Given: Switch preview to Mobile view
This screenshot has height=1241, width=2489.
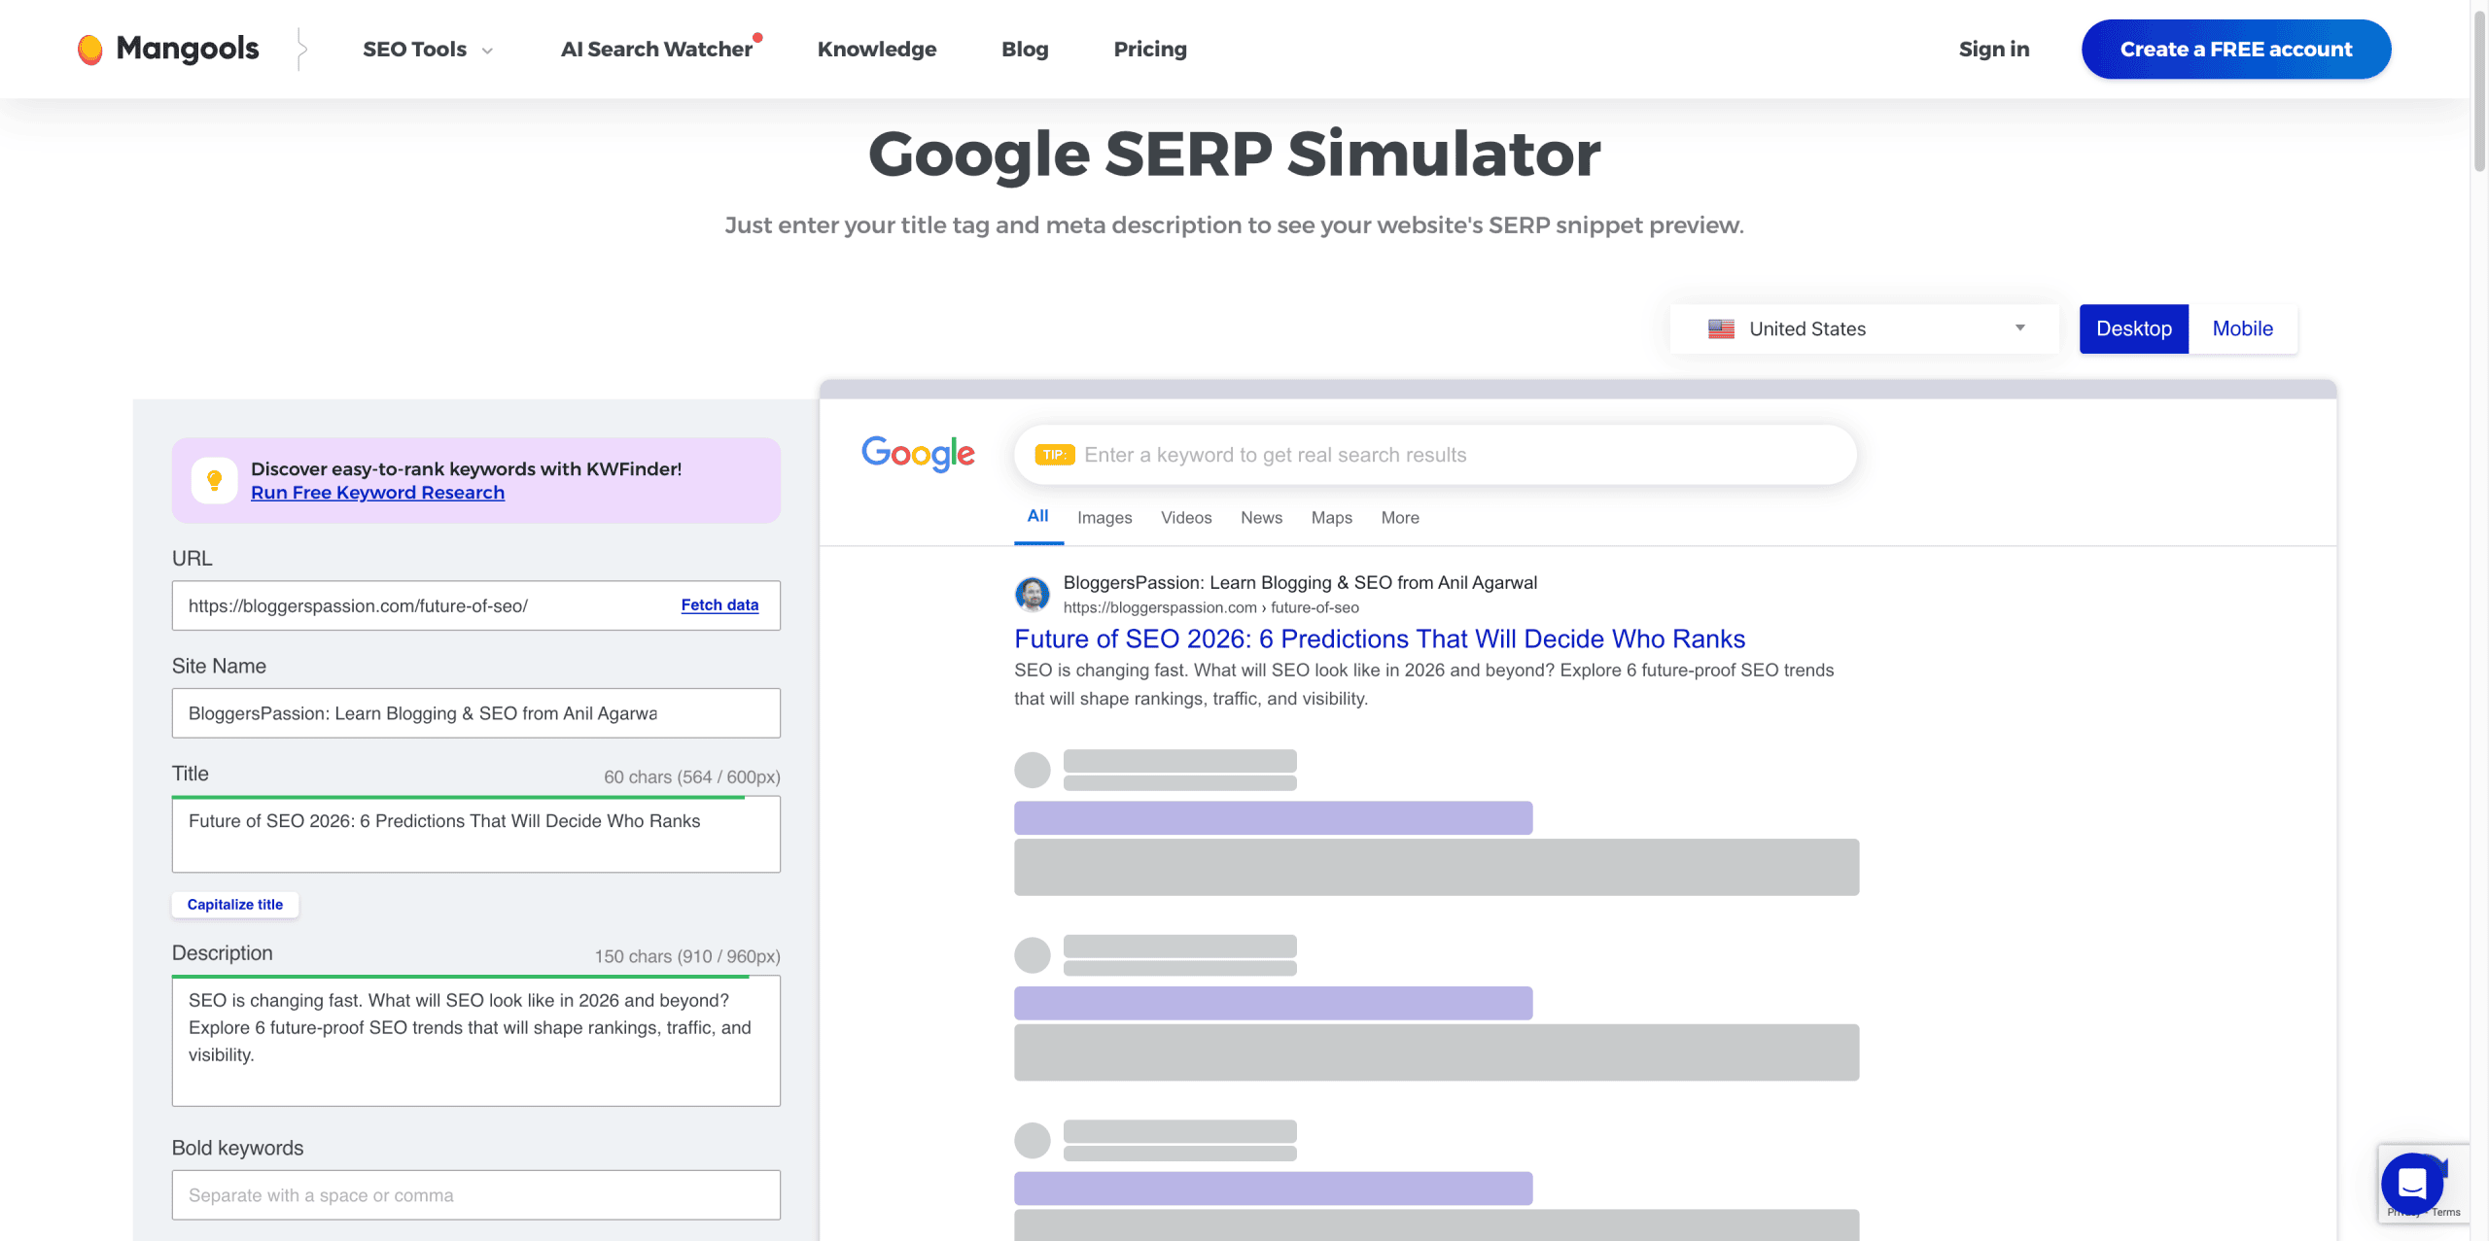Looking at the screenshot, I should pos(2242,328).
